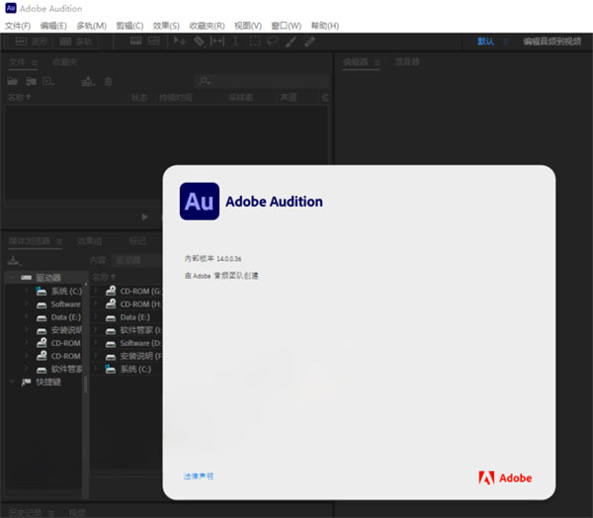Select the Move tool in the toolbar
593x518 pixels.
(179, 42)
